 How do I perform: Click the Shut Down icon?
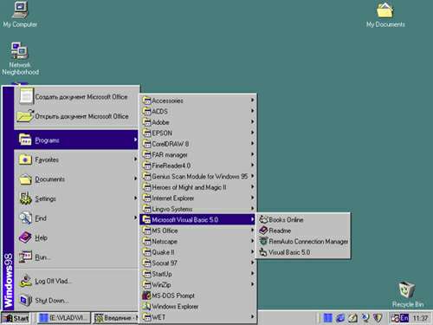[25, 300]
